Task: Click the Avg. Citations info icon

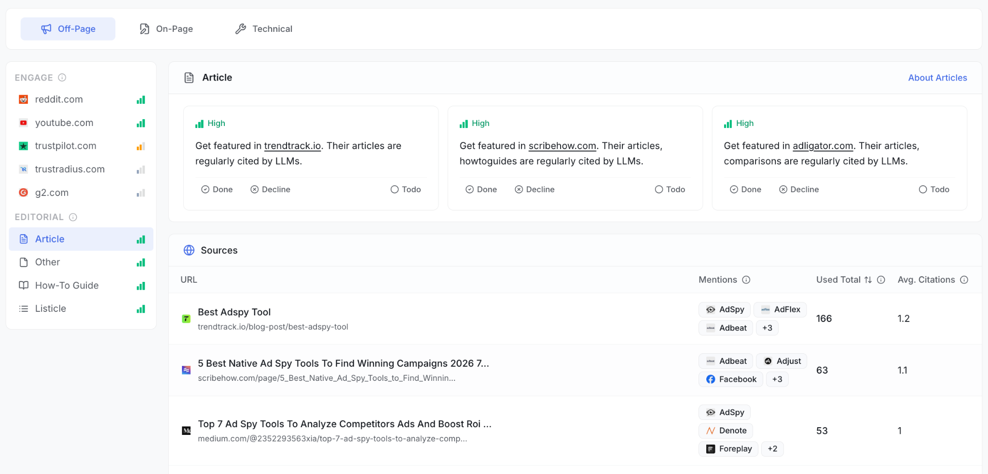Action: pos(964,280)
